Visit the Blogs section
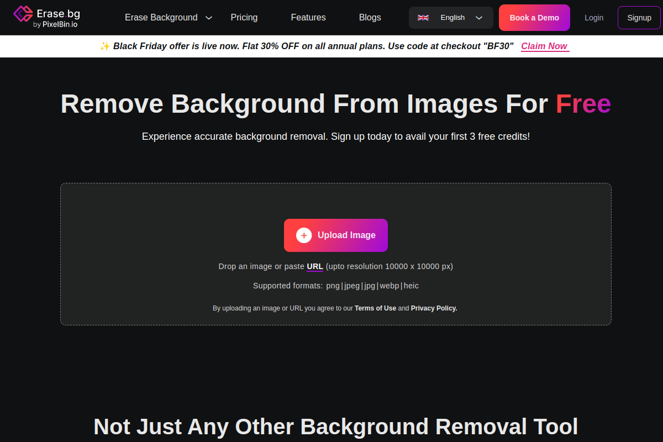The width and height of the screenshot is (663, 442). pyautogui.click(x=370, y=18)
